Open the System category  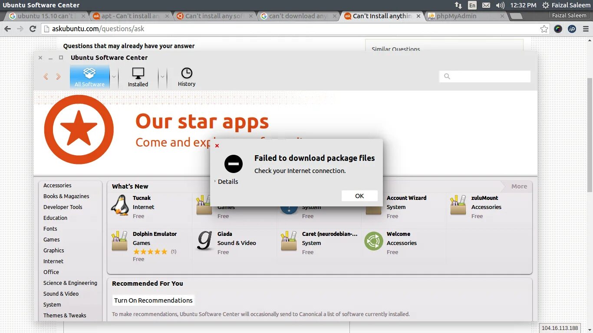click(x=52, y=304)
